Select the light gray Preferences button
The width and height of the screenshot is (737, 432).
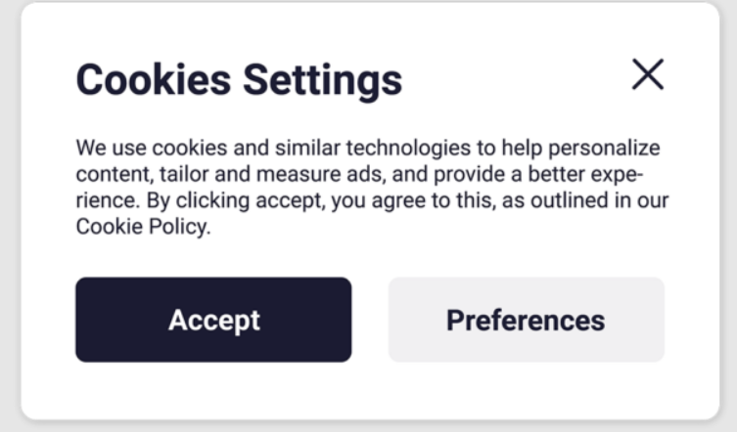pos(526,320)
